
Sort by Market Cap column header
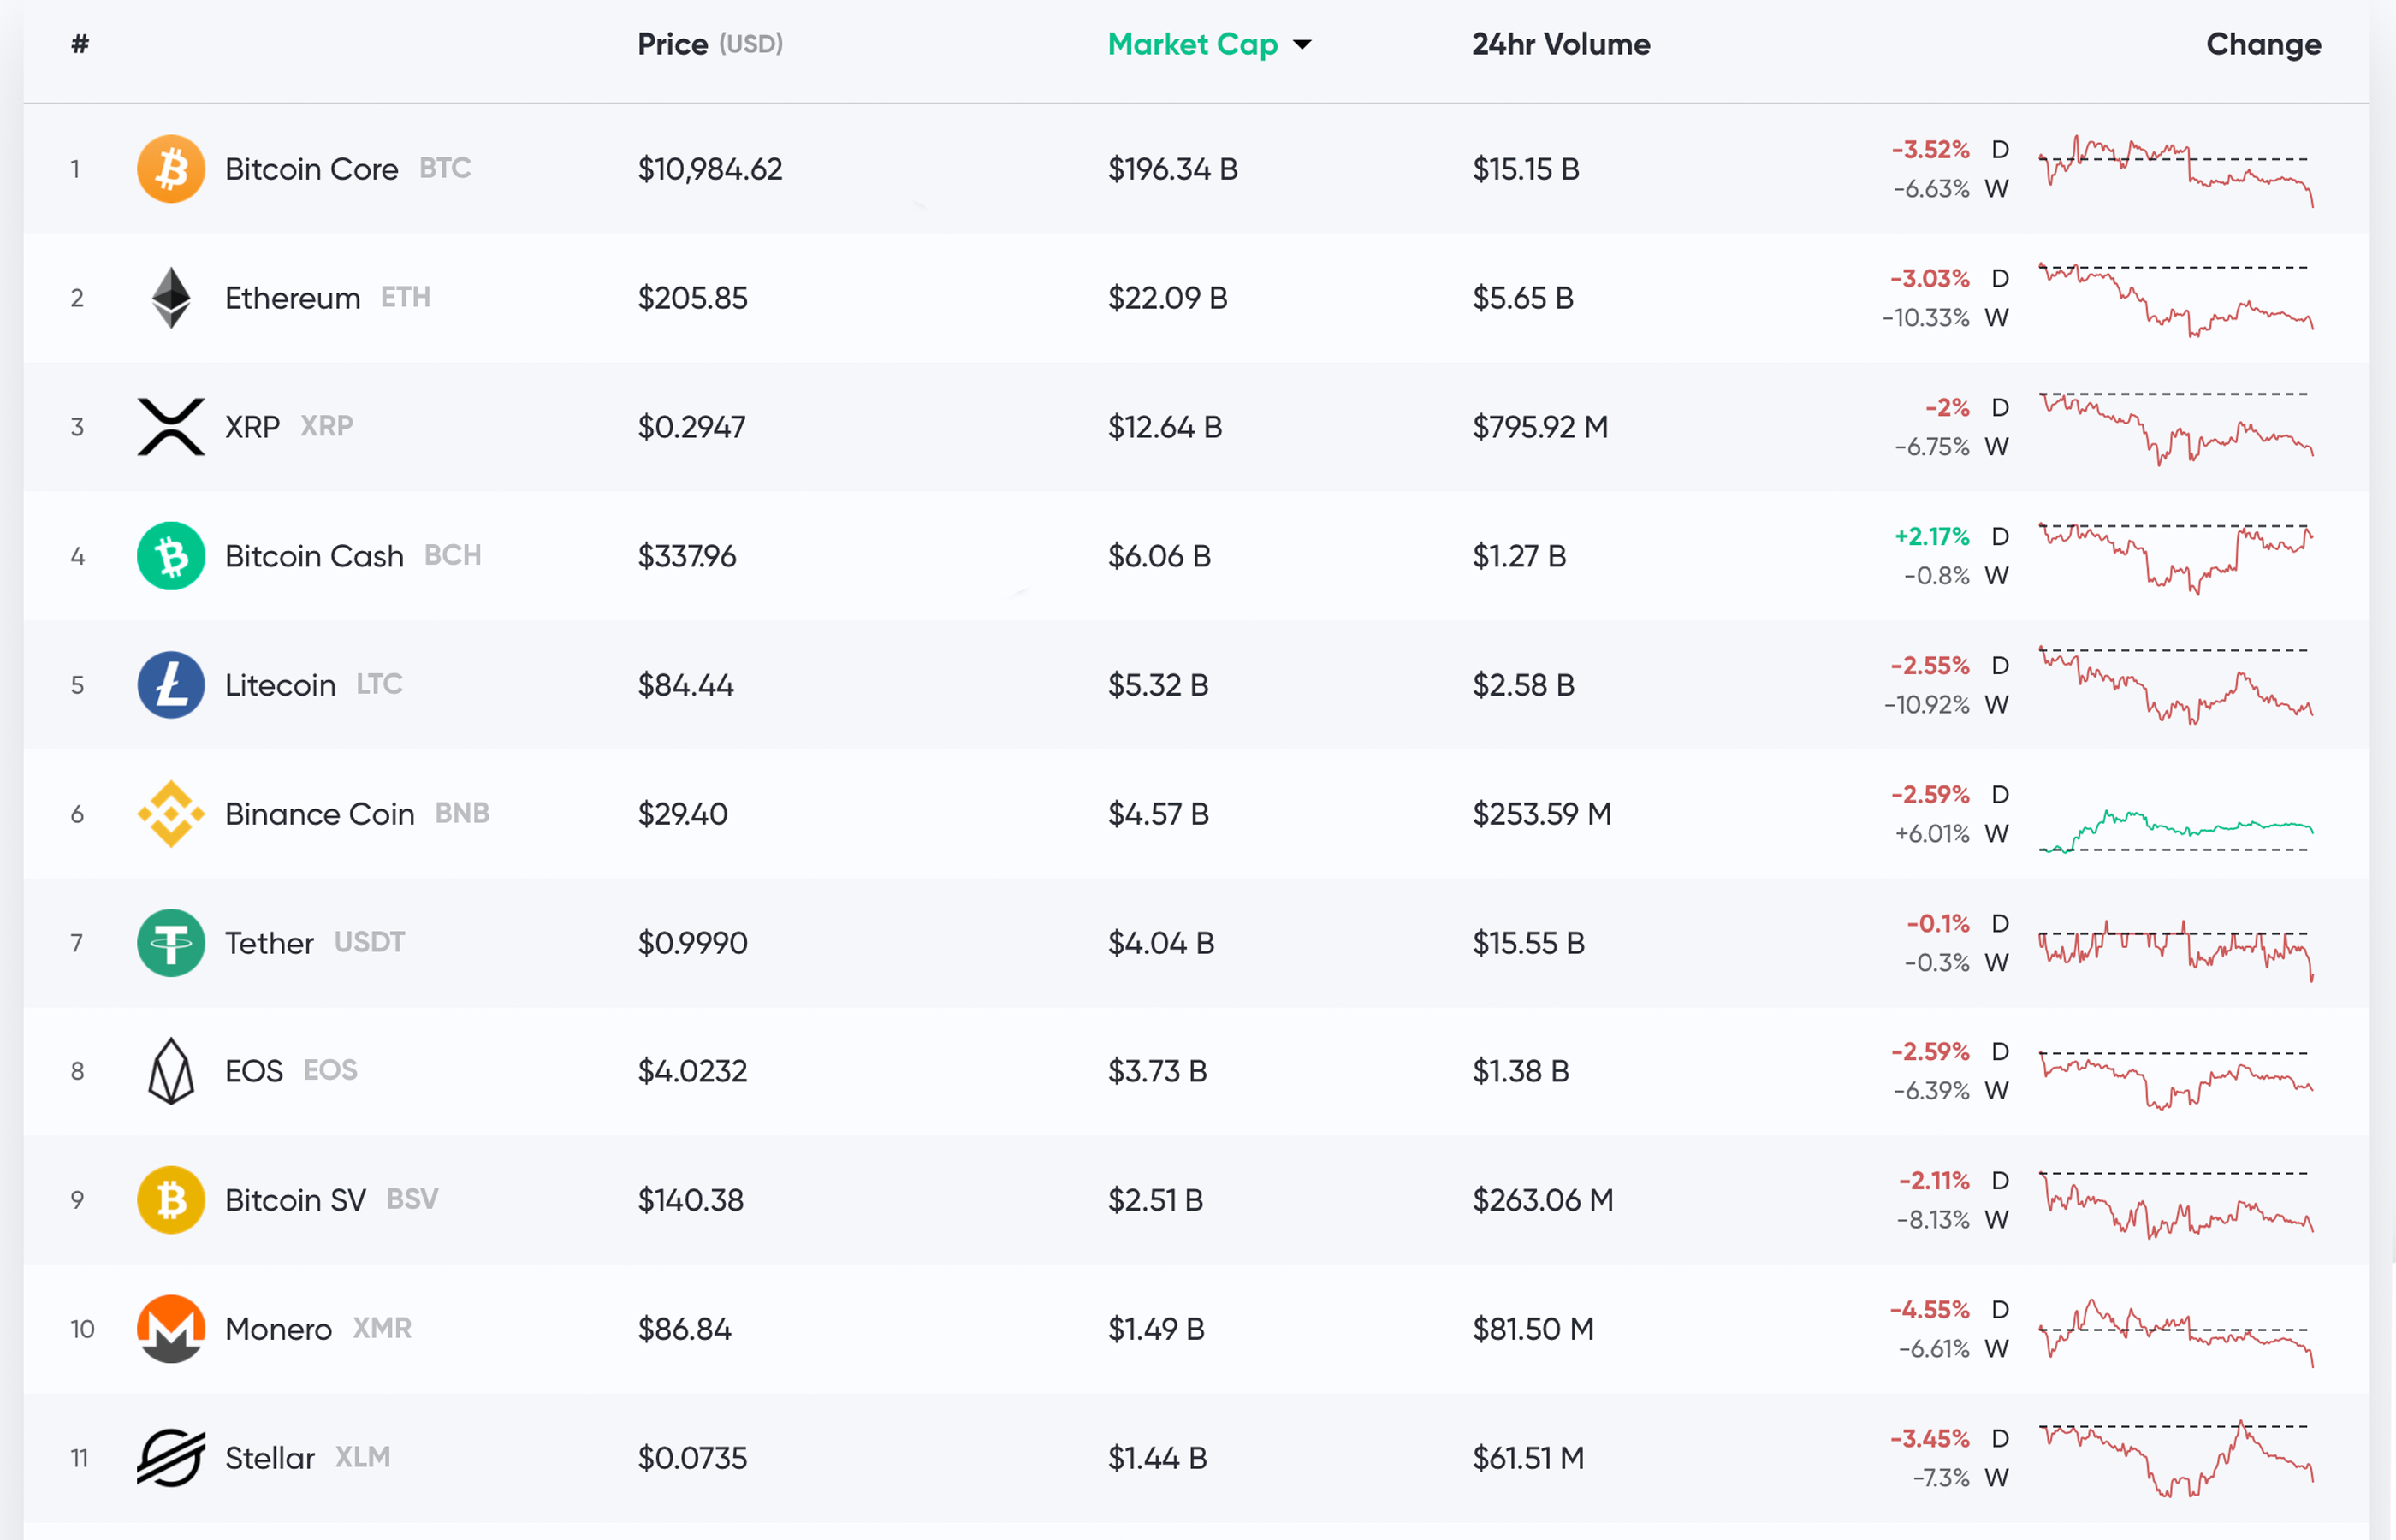(x=1192, y=45)
